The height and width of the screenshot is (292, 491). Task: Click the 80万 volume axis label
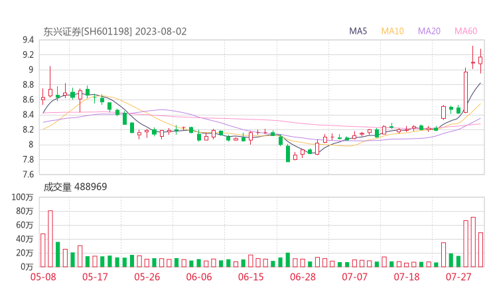click(25, 211)
